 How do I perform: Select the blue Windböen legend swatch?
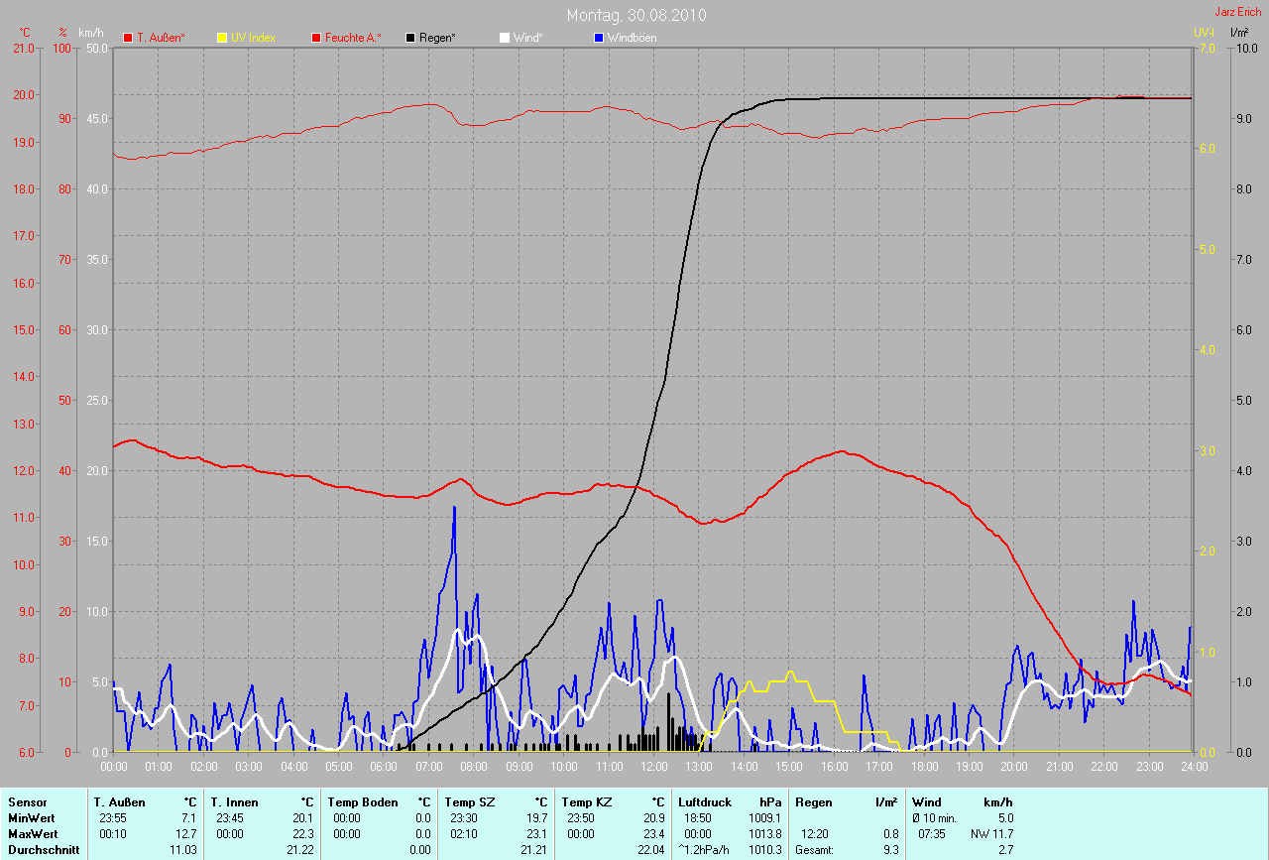coord(599,38)
